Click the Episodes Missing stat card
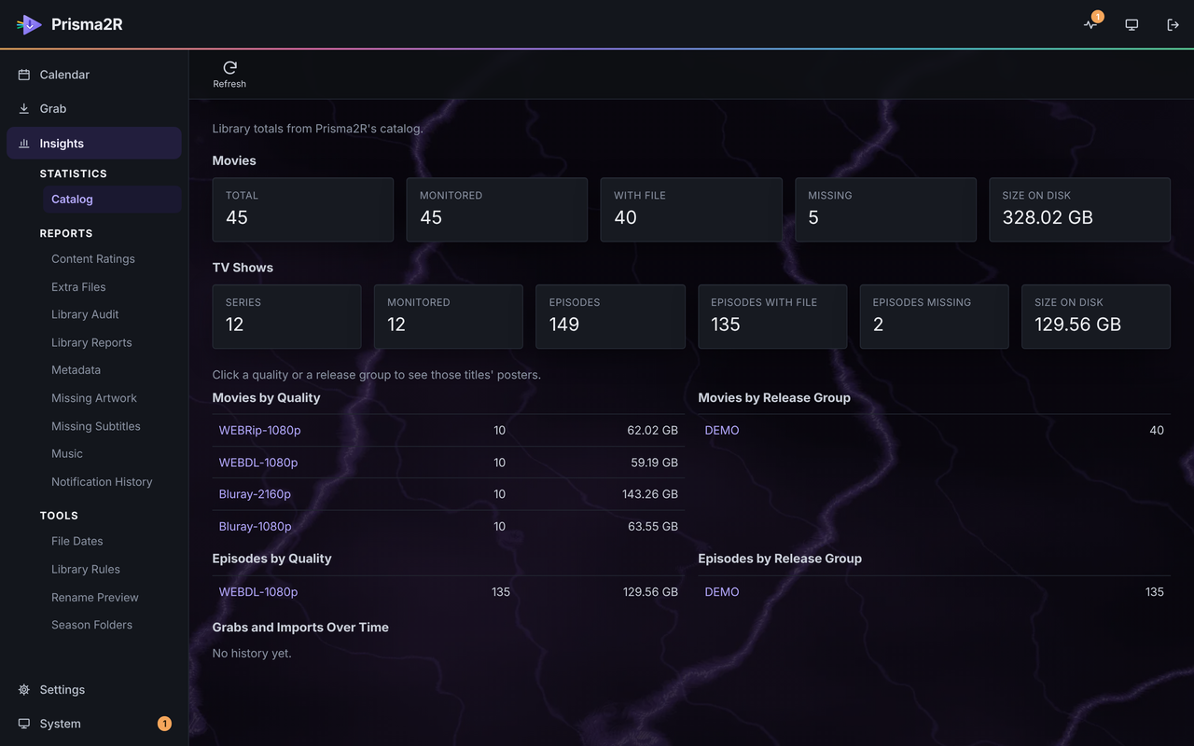Image resolution: width=1194 pixels, height=746 pixels. pyautogui.click(x=934, y=317)
